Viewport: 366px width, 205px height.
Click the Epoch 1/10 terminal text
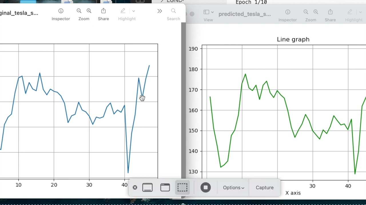click(251, 2)
